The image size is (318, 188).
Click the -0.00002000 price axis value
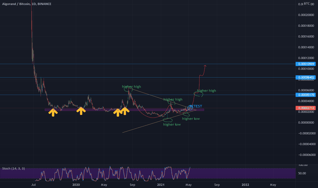[307, 133]
